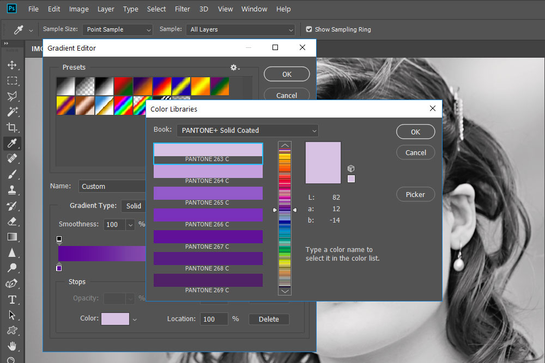Image resolution: width=545 pixels, height=363 pixels.
Task: Click the Smoothness value field
Action: coord(115,225)
